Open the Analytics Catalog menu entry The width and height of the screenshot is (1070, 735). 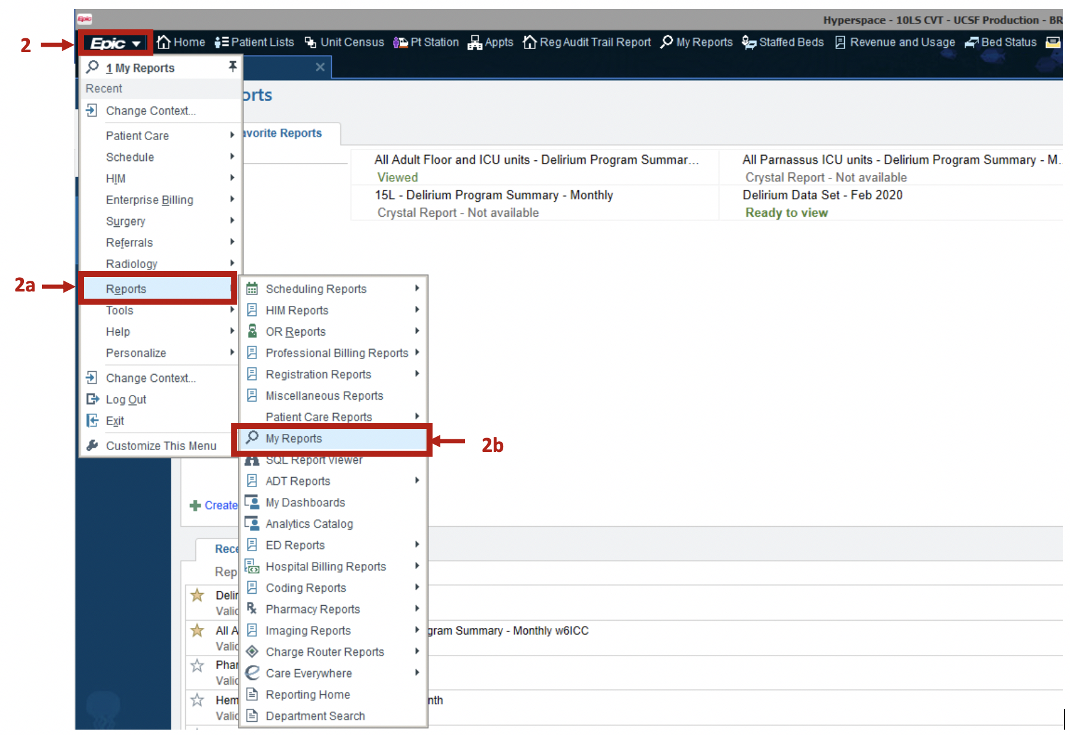[x=309, y=524]
